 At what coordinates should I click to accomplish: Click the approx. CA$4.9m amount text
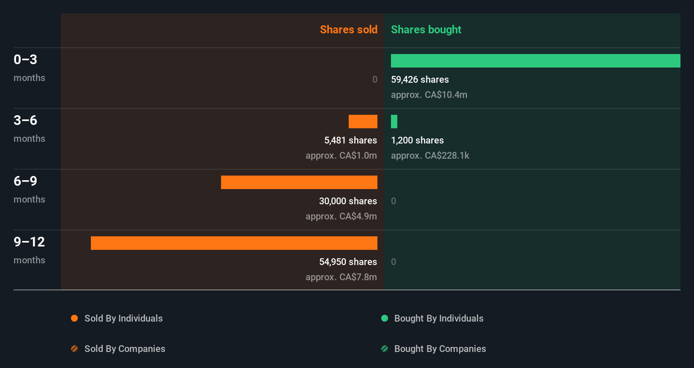341,216
